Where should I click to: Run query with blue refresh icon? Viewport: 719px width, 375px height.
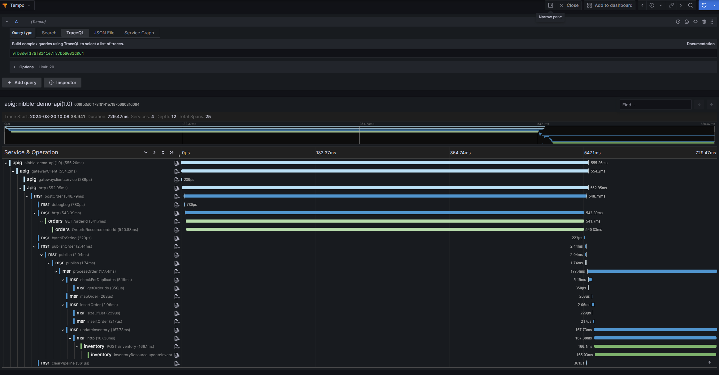tap(704, 5)
